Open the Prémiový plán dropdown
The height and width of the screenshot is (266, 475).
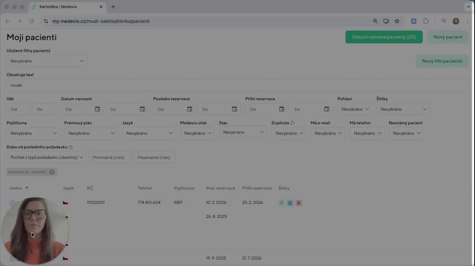(x=91, y=133)
